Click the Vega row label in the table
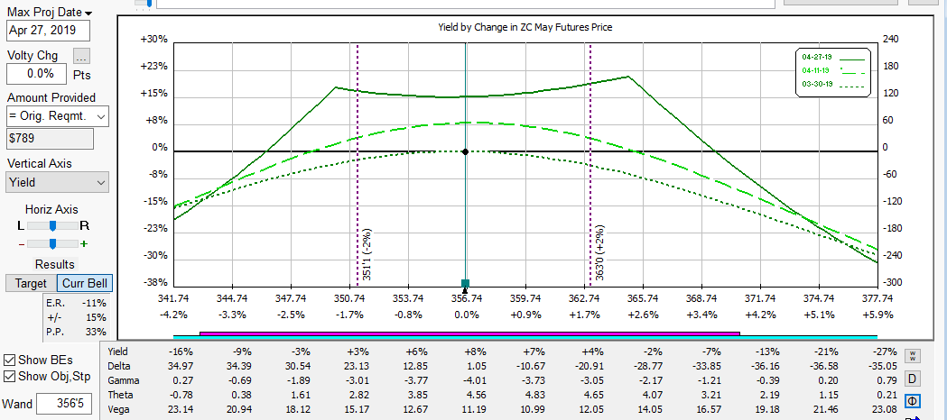The height and width of the screenshot is (420, 947). tap(118, 409)
